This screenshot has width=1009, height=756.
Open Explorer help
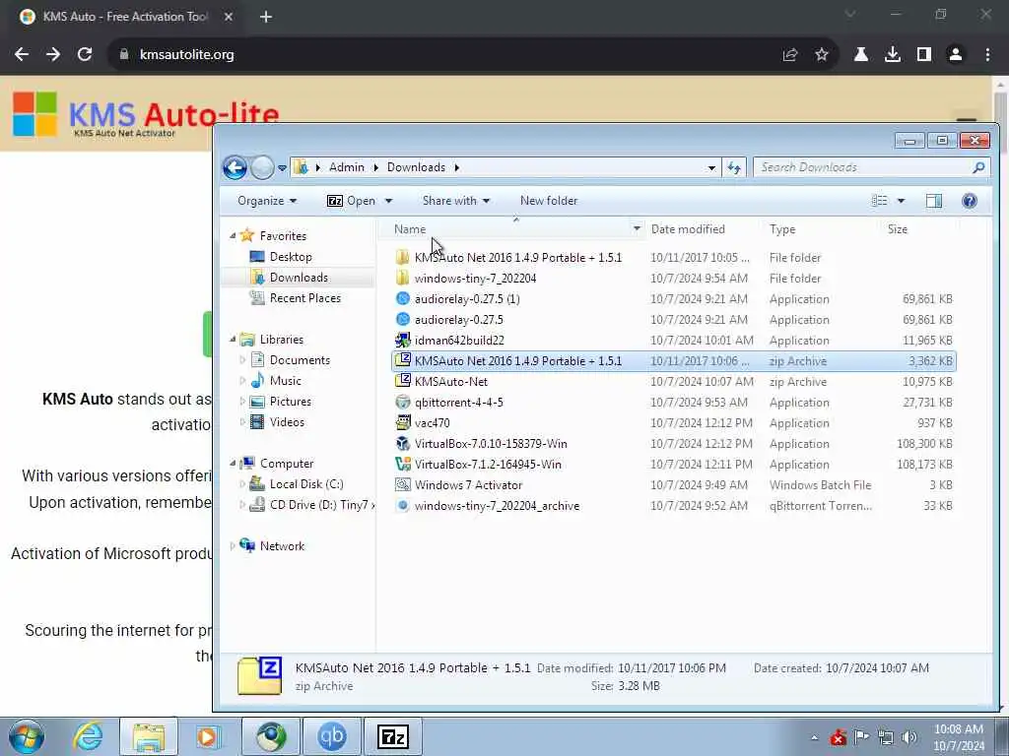(970, 201)
